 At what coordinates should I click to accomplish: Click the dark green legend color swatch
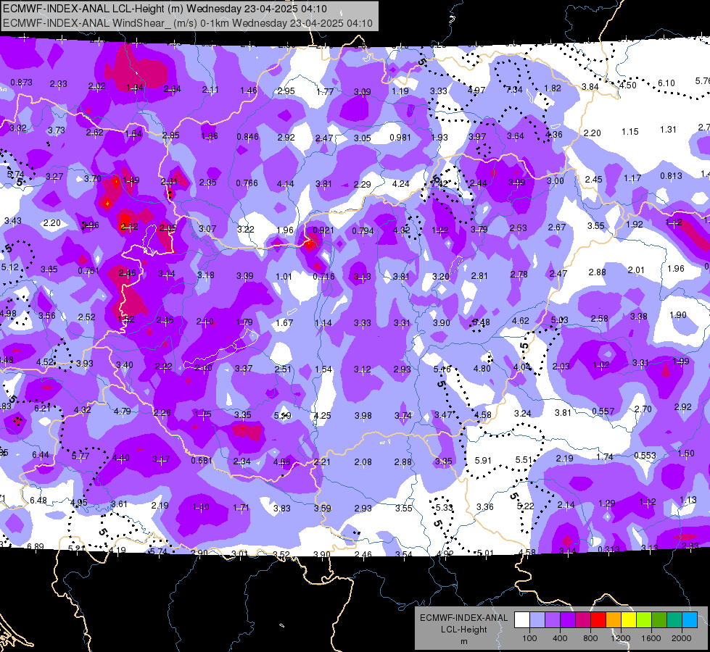[659, 620]
